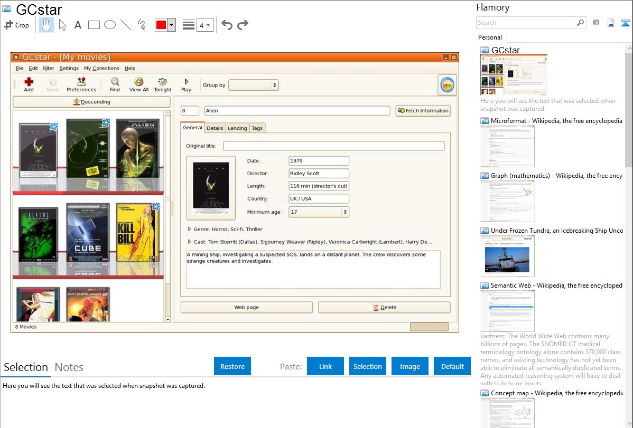
Task: Redo the last annotation
Action: click(x=243, y=25)
